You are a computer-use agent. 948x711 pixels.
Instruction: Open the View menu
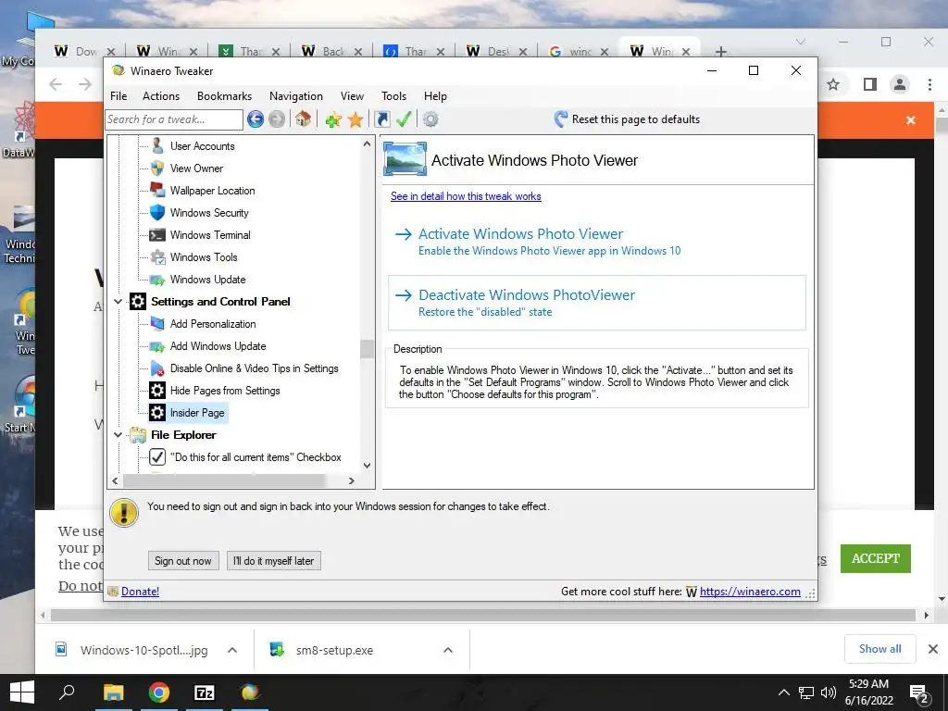pos(352,96)
